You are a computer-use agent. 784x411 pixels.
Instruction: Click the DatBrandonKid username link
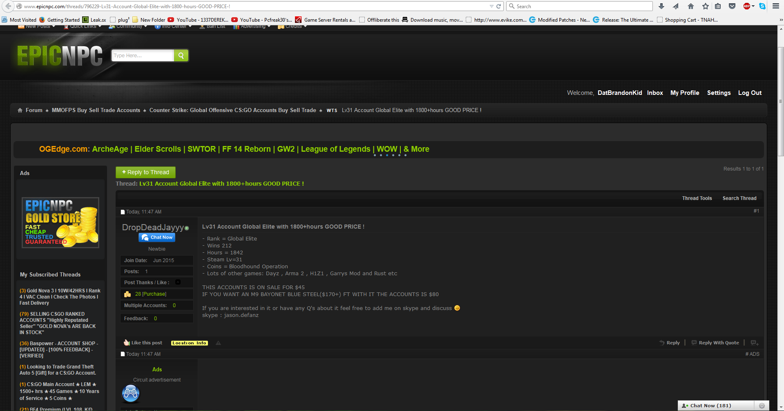tap(620, 93)
